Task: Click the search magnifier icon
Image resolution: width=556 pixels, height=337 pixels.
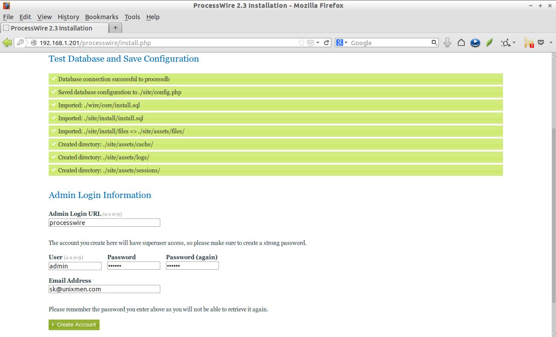Action: [434, 43]
